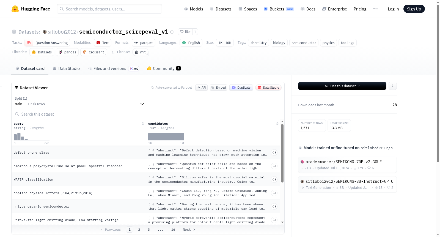Open the sitloboi2012/SEMIKONG-8B-Instruct-GPTQ model

tap(347, 184)
